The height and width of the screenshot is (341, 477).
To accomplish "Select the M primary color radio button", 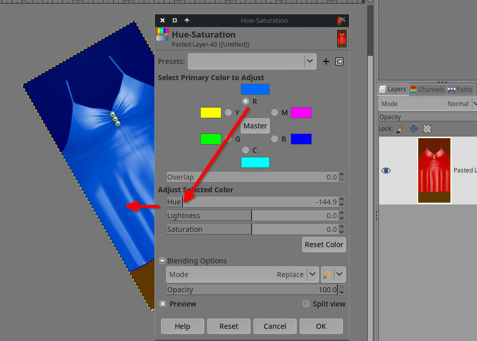I will click(x=274, y=113).
